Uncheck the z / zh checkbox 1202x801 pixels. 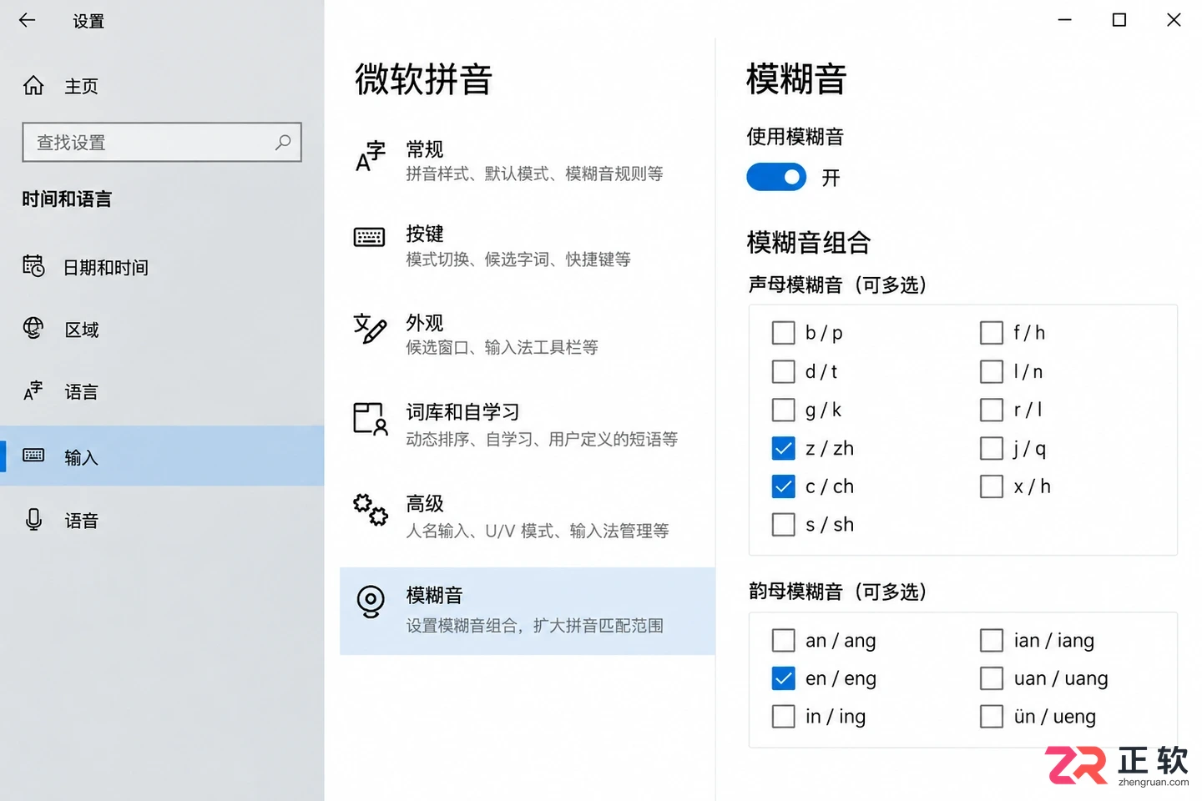pos(783,449)
